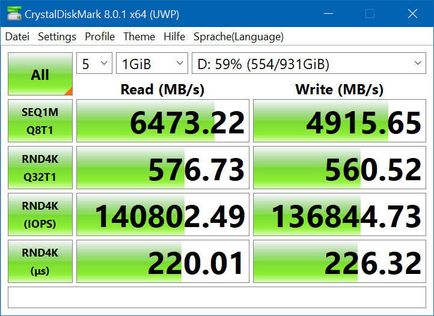Expand the drive dropdown showing D: 59%

pyautogui.click(x=309, y=63)
